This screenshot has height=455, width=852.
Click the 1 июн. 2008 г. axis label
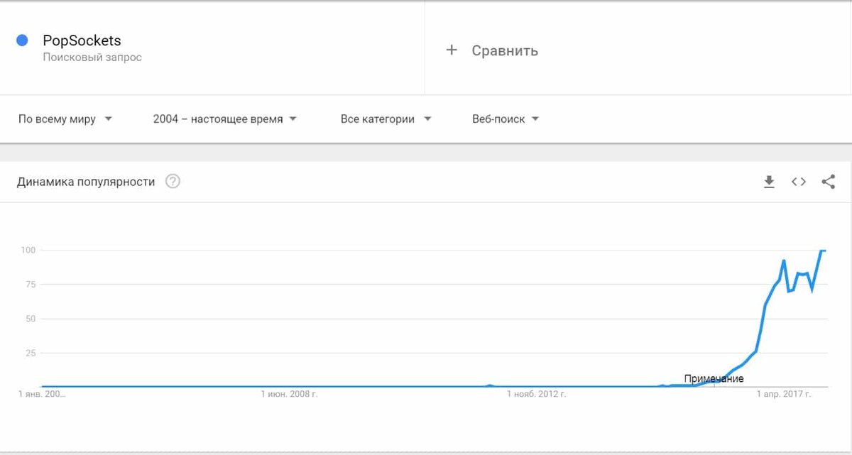(x=289, y=393)
